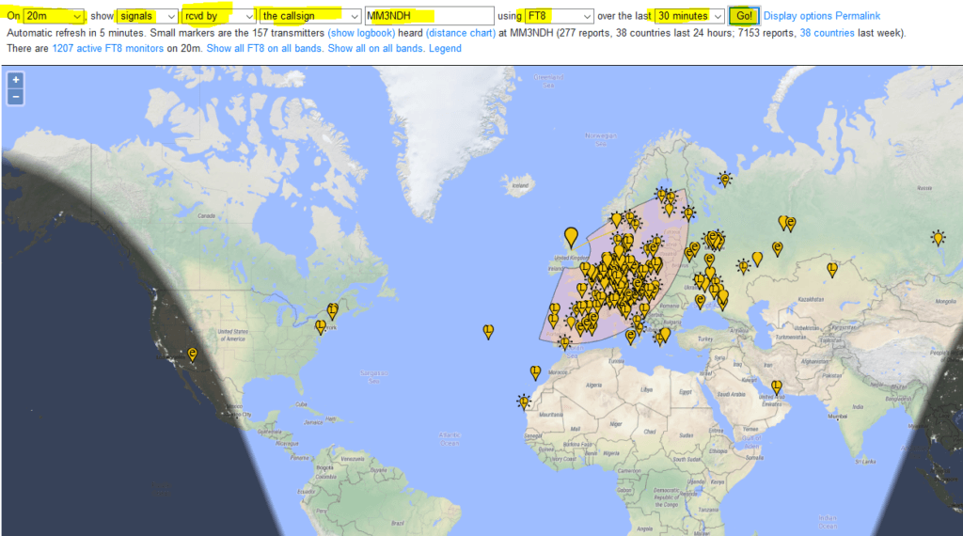Click the sunburst marker off Mauritania coast
The height and width of the screenshot is (536, 963).
(524, 402)
